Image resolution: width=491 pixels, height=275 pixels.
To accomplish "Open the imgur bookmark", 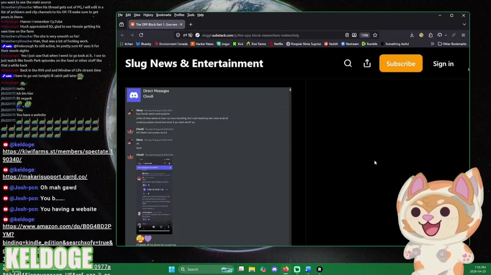I will 223,44.
